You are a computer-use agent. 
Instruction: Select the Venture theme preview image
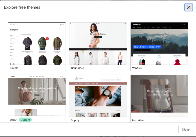[x=159, y=44]
